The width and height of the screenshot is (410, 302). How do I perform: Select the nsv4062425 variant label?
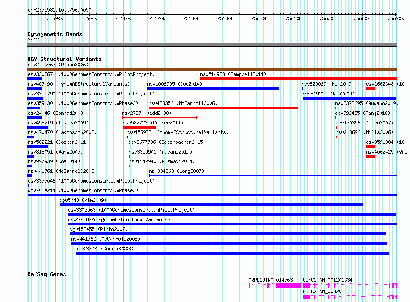point(388,152)
